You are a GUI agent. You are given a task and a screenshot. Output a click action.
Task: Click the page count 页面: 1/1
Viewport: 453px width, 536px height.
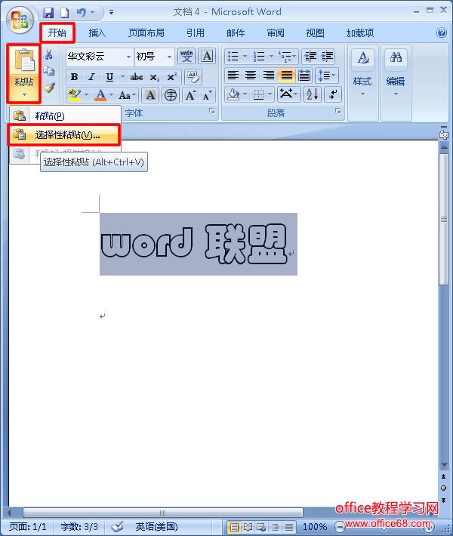pyautogui.click(x=27, y=526)
